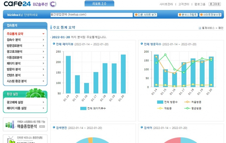Open 페이지 분석 menu
This screenshot has width=226, height=143.
coord(14,63)
